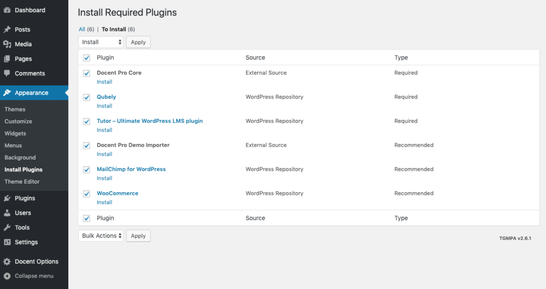Click Install link under Docent Pro Core
The image size is (546, 289).
click(105, 82)
